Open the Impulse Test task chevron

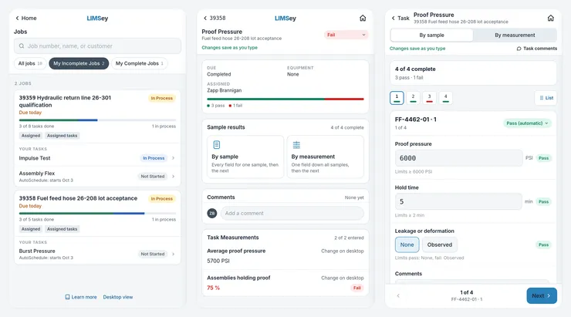tap(174, 158)
